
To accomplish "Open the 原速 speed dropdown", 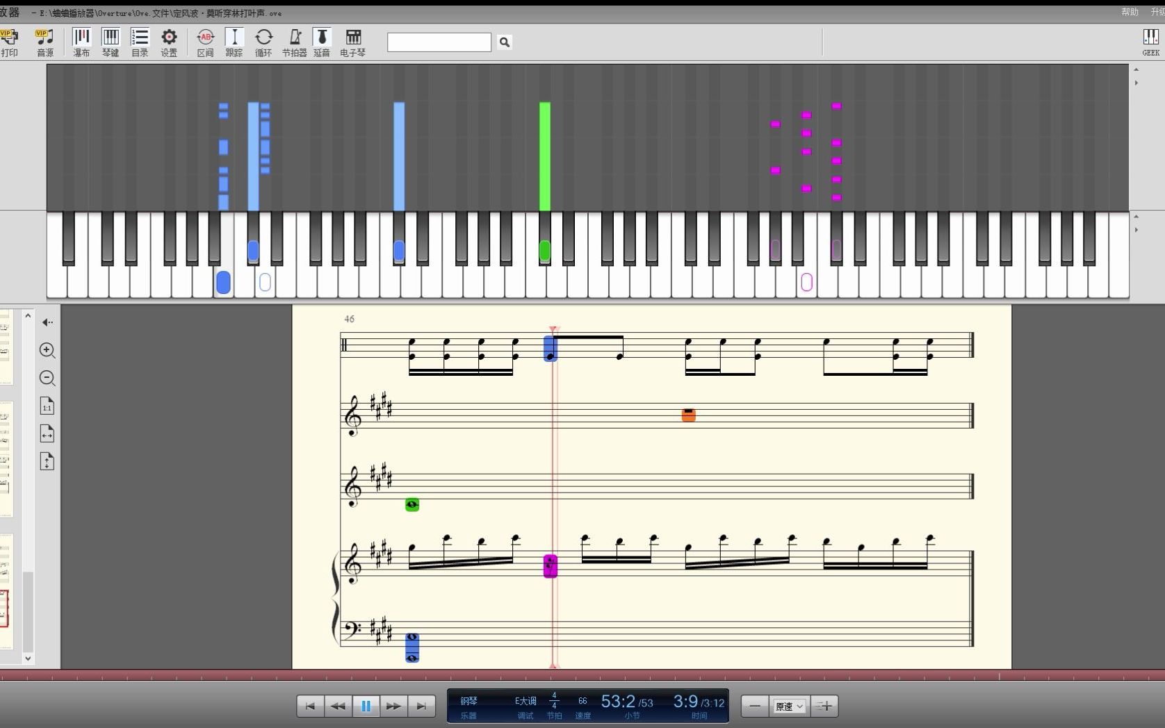I will (790, 706).
